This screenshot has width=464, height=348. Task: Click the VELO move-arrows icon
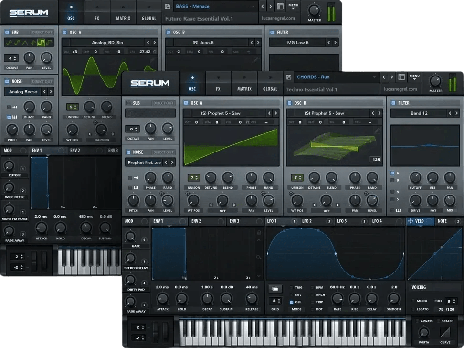click(410, 221)
